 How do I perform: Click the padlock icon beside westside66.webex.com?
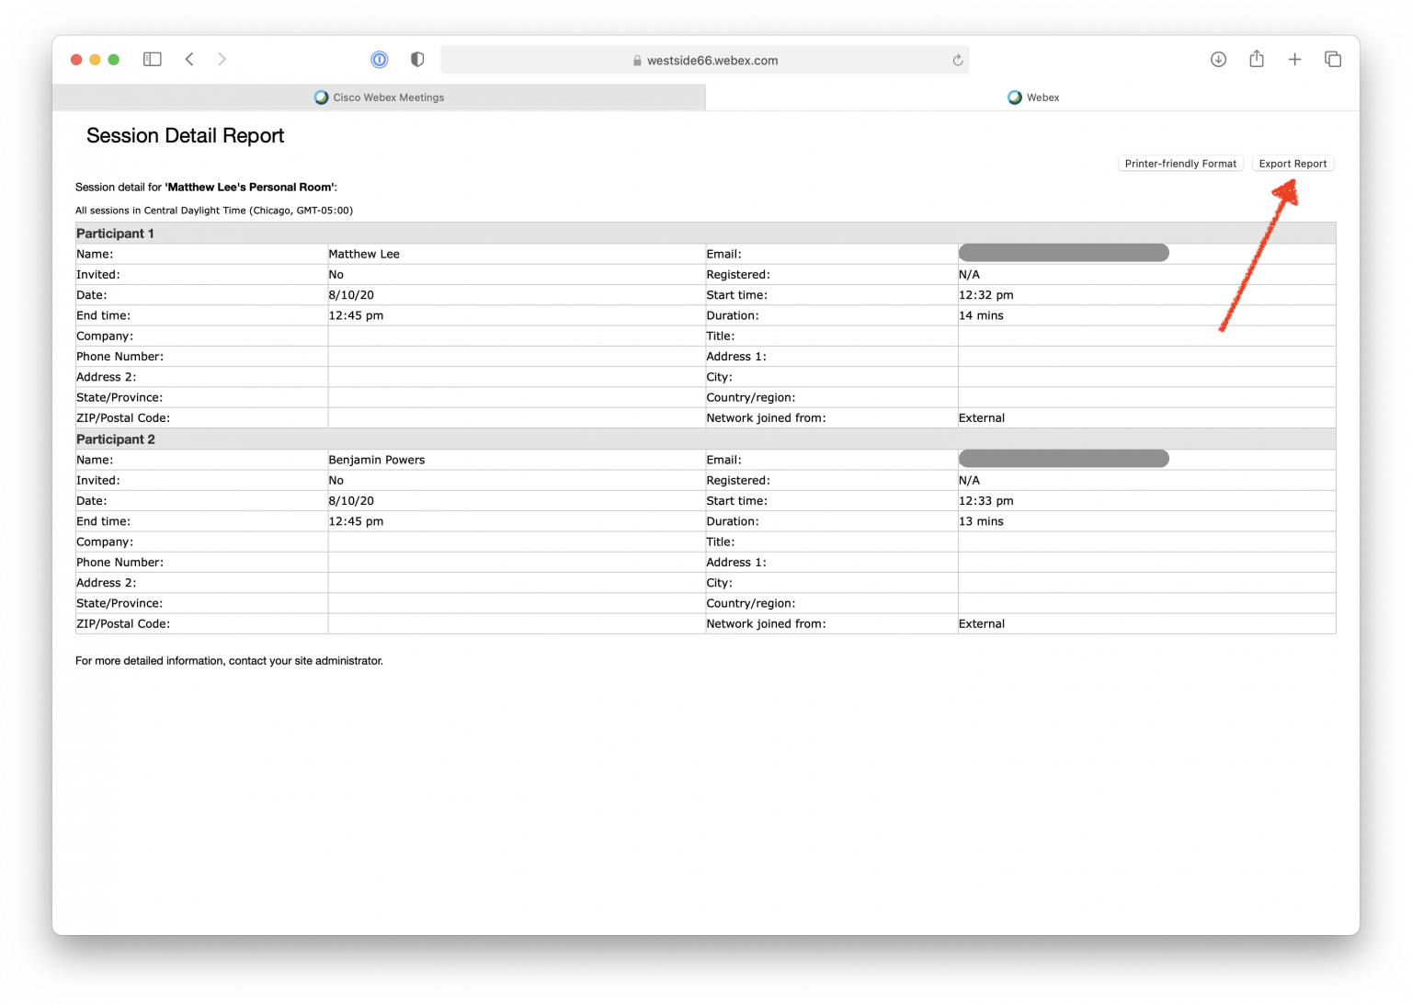pyautogui.click(x=636, y=60)
